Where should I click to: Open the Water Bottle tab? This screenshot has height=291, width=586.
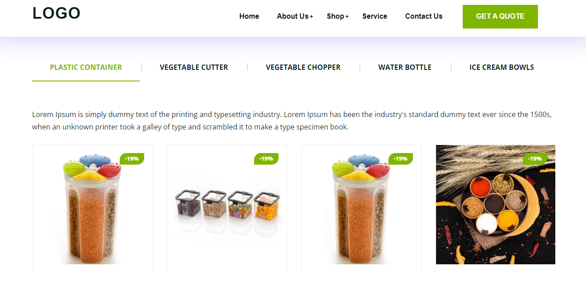click(x=405, y=68)
